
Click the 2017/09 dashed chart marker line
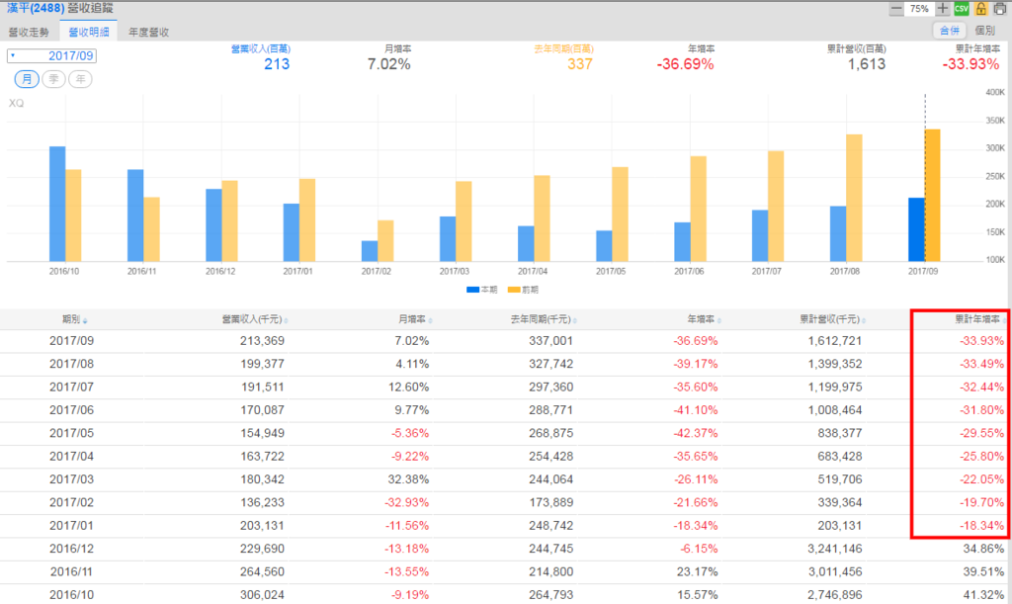925,178
